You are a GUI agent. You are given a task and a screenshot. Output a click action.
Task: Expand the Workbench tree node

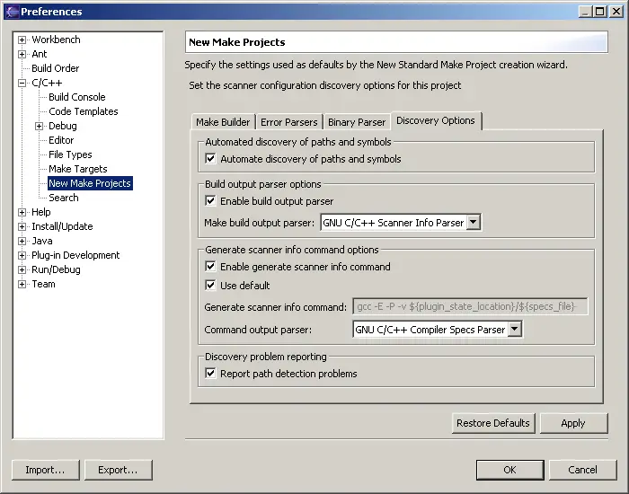(x=22, y=40)
